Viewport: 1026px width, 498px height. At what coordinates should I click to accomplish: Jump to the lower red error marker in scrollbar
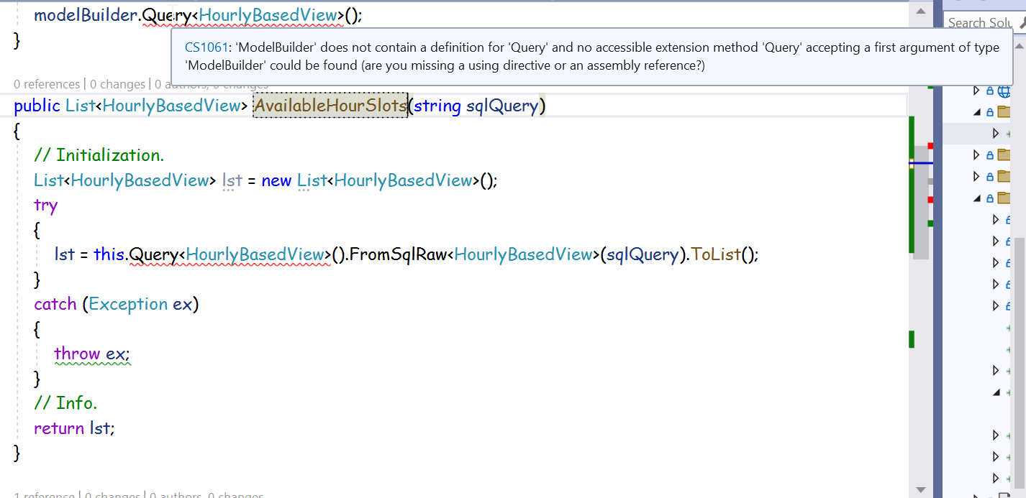[x=930, y=199]
